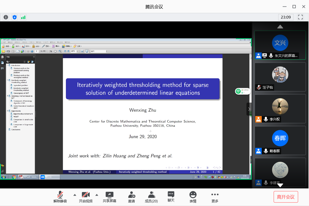Open the chat (聊天) panel
Image resolution: width=309 pixels, height=206 pixels.
[171, 197]
